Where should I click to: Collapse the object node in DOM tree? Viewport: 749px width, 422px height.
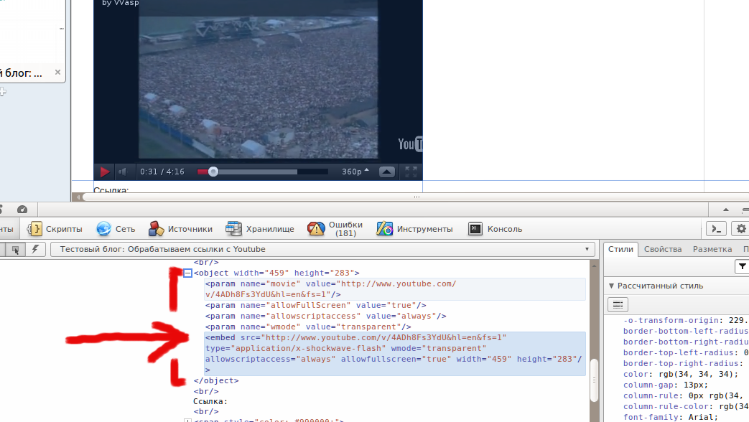pos(187,273)
